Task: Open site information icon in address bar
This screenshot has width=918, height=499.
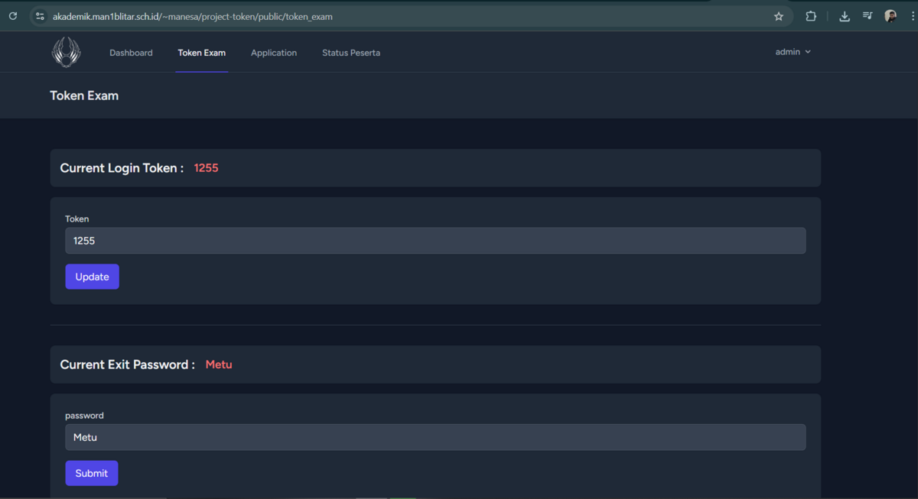Action: (x=40, y=16)
